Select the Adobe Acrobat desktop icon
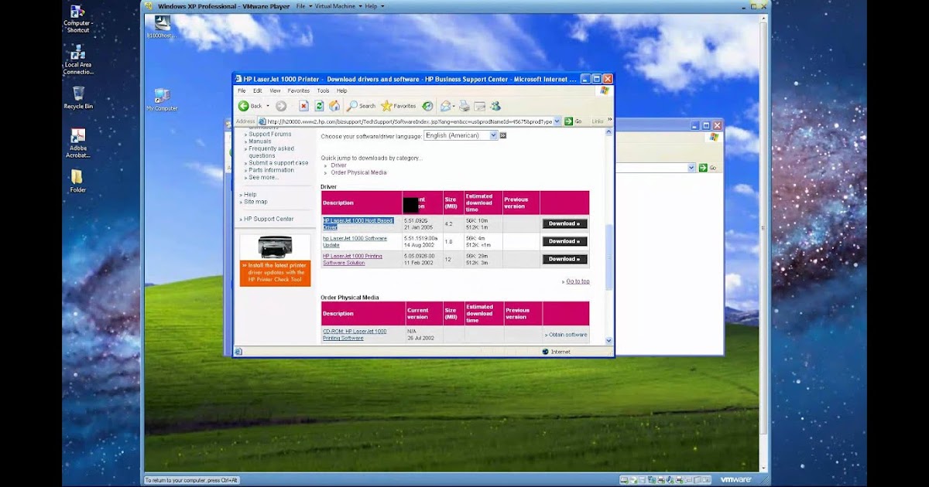Image resolution: width=929 pixels, height=487 pixels. click(78, 144)
